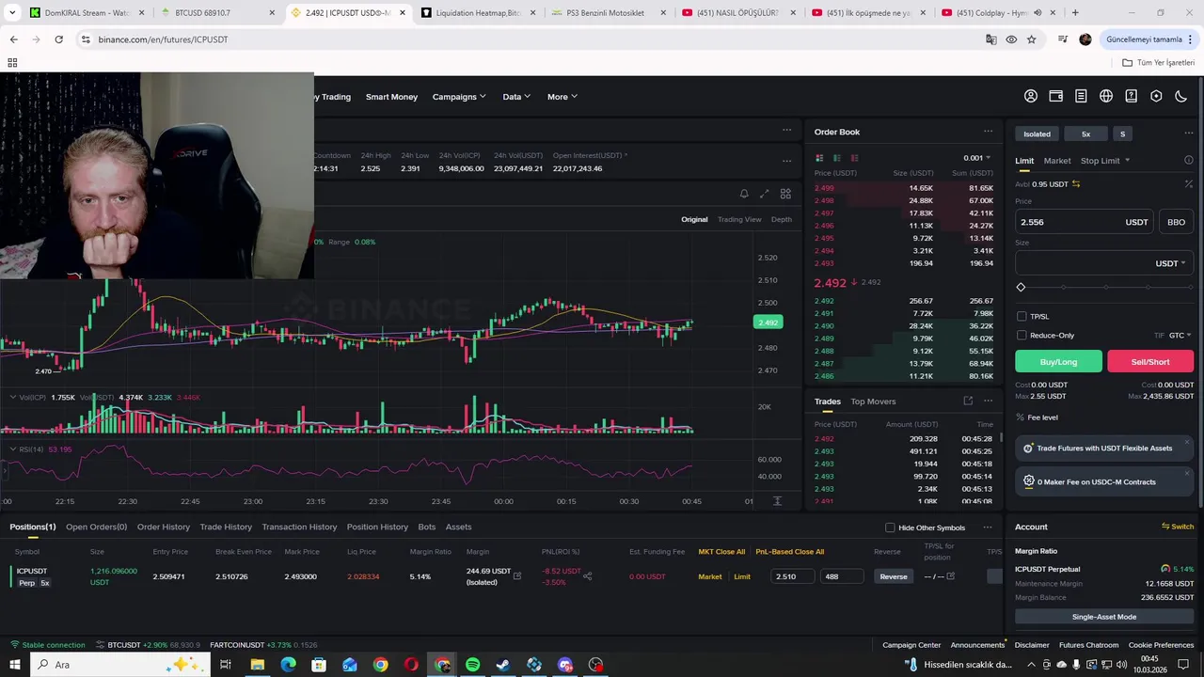
Task: Open the Order Book three-dot options menu
Action: [988, 132]
